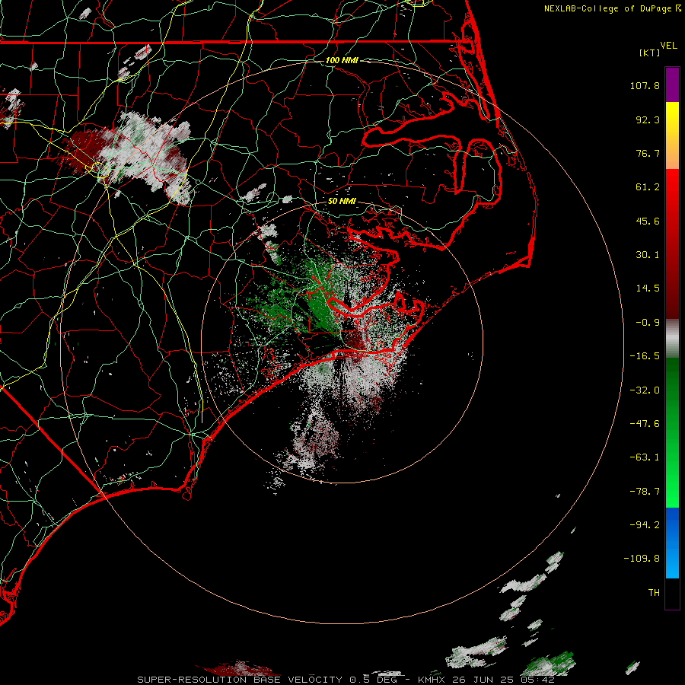Click the -94.2 legend value
The height and width of the screenshot is (685, 685).
click(x=645, y=525)
